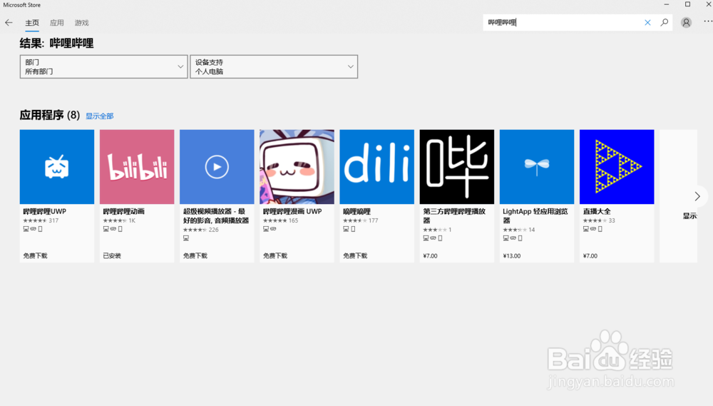Select the 直播大全 title text
This screenshot has height=406, width=713.
pos(597,212)
